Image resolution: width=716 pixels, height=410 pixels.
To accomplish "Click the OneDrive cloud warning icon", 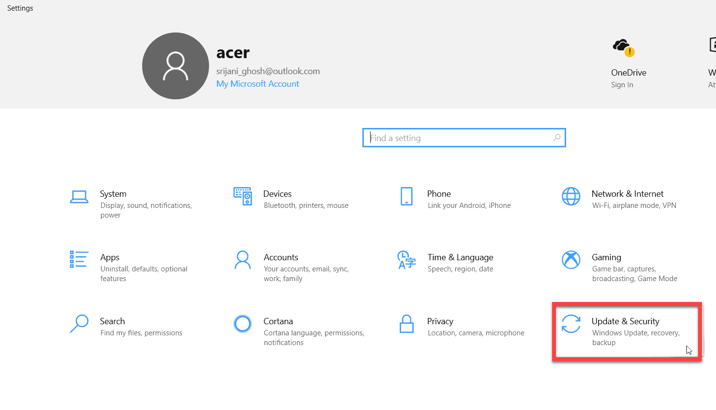I will [x=623, y=47].
